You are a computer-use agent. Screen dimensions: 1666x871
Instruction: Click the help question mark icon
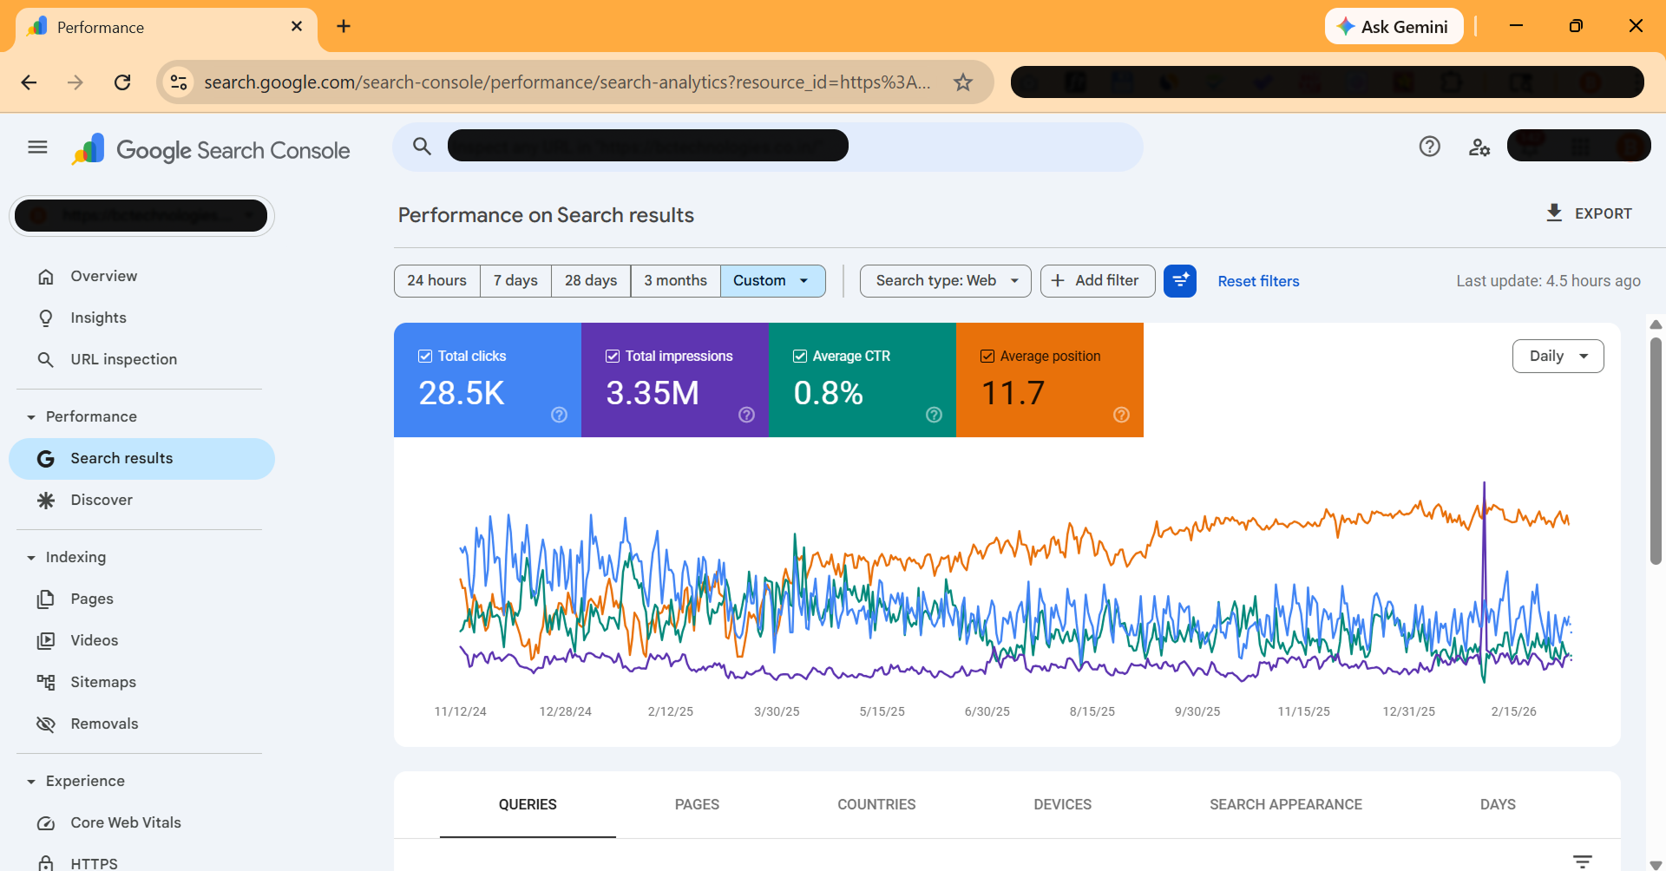(1429, 147)
